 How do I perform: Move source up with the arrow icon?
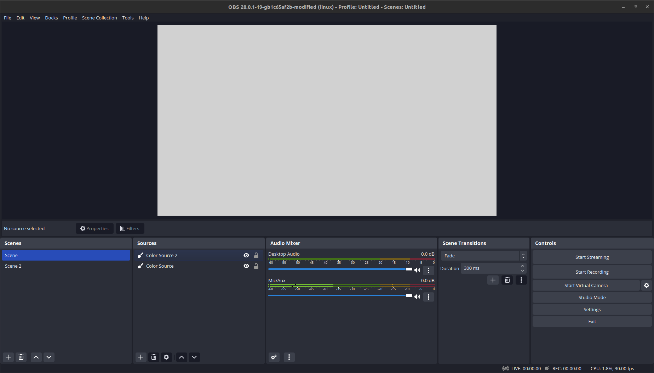point(181,357)
